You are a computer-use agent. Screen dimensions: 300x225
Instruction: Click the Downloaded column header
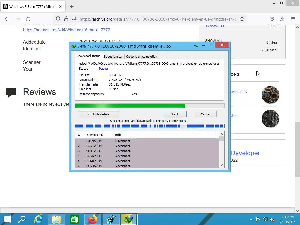pos(98,135)
